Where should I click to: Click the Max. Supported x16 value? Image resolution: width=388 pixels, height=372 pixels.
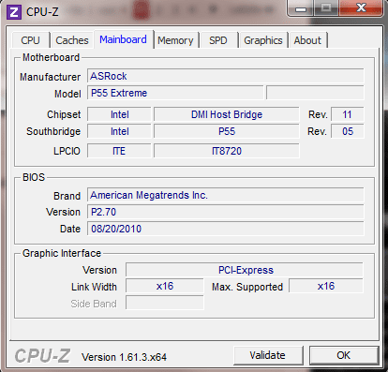pyautogui.click(x=326, y=286)
